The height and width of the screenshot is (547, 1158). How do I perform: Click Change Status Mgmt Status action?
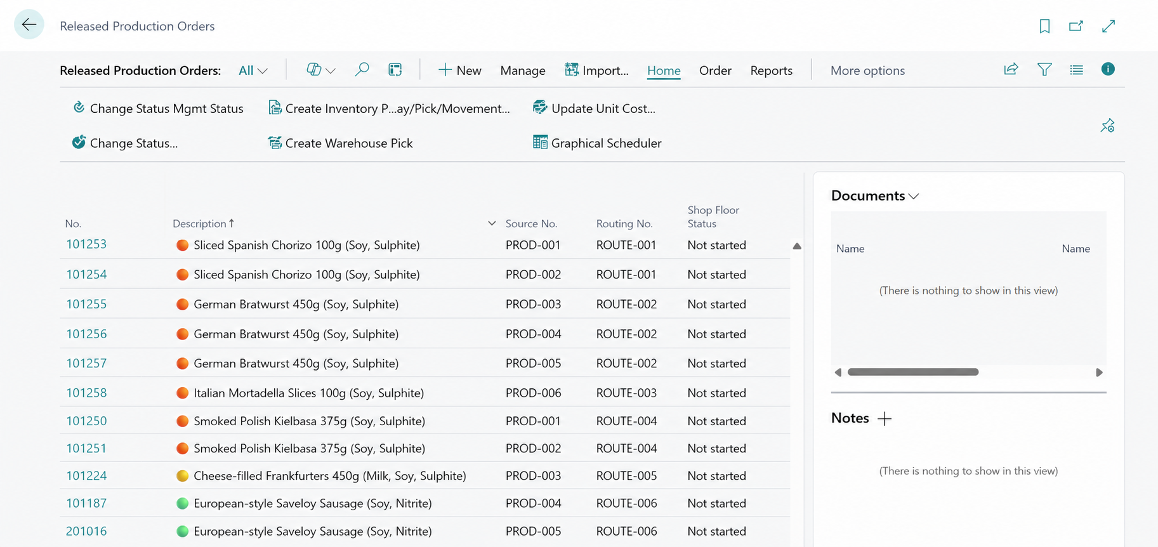coord(158,109)
